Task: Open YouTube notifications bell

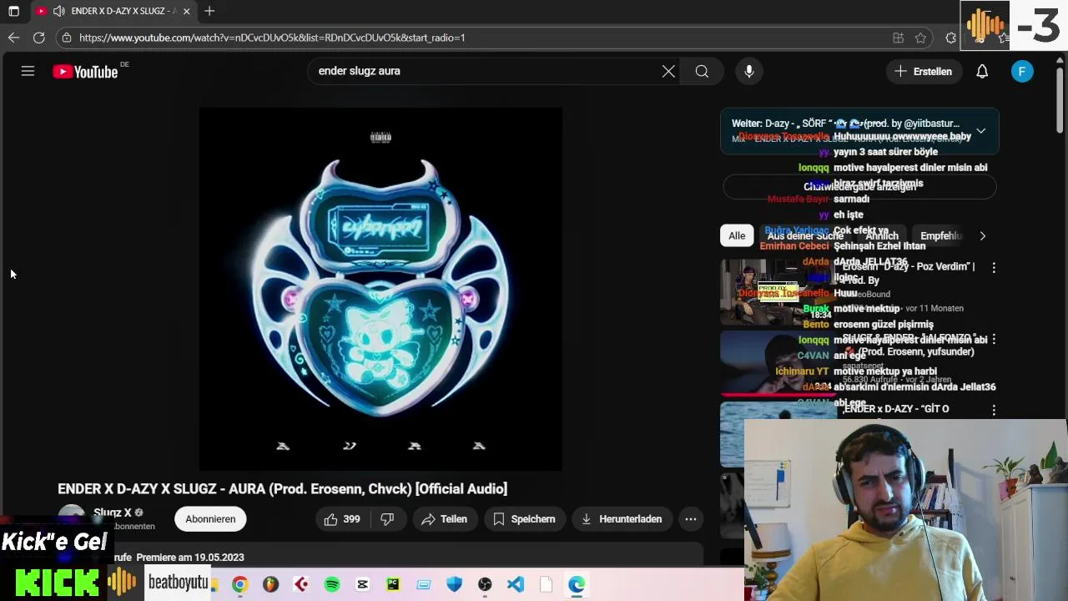Action: coord(982,72)
